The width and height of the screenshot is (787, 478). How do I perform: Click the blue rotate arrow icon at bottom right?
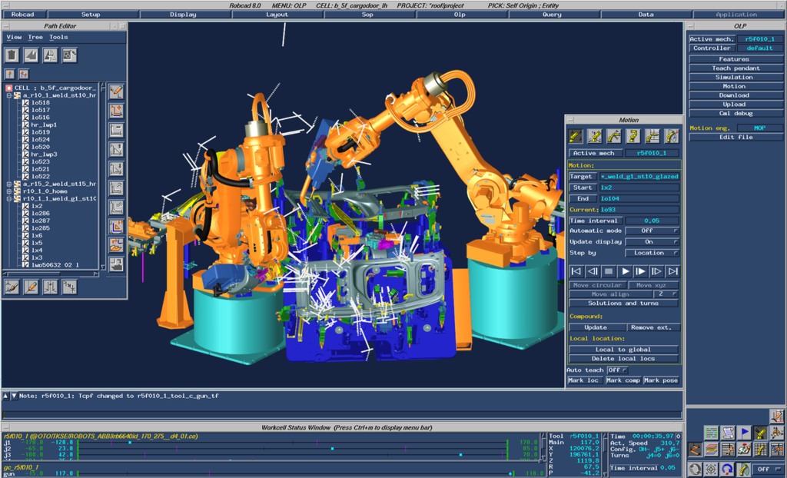click(x=728, y=469)
